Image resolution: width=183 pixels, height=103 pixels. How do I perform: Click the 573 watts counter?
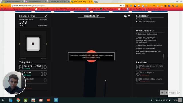[23, 23]
